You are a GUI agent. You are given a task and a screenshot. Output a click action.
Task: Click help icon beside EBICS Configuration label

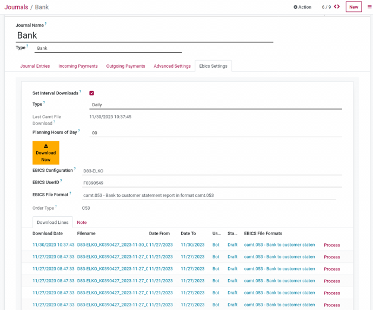75,169
